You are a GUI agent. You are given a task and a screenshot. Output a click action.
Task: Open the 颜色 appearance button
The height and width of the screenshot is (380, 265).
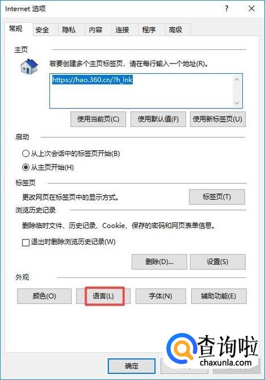click(44, 296)
